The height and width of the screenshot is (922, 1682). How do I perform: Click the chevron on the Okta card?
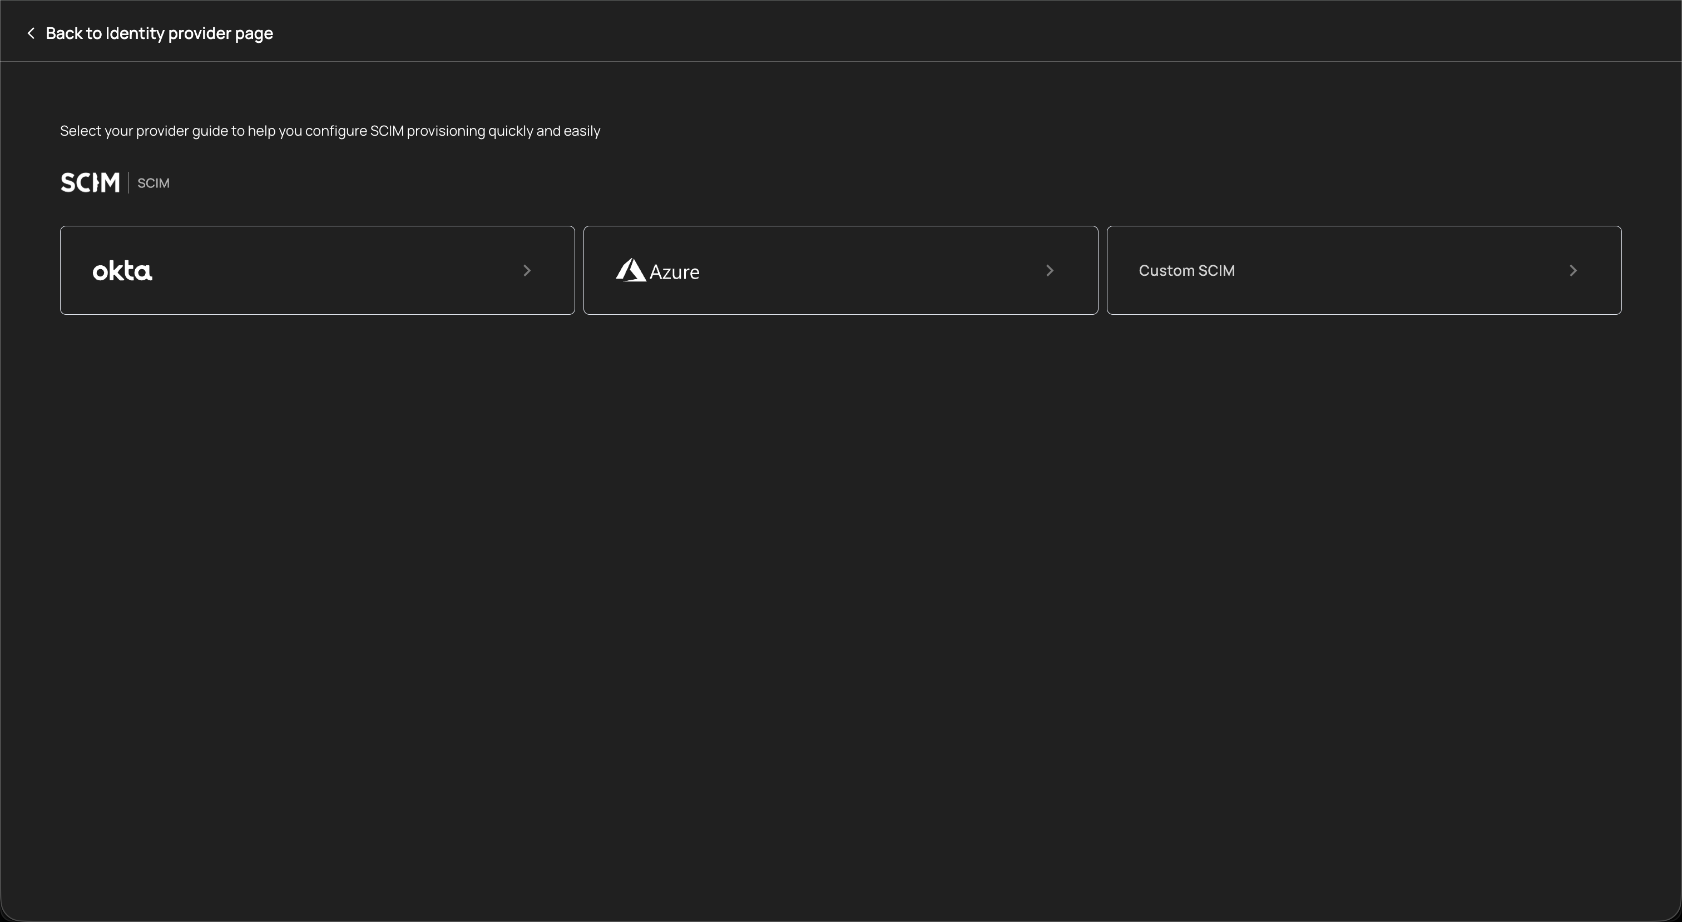(x=527, y=270)
